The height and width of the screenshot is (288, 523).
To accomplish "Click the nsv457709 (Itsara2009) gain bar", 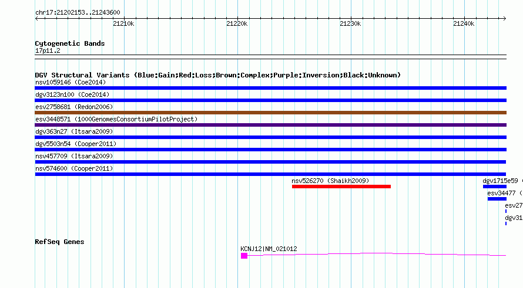I will [270, 162].
